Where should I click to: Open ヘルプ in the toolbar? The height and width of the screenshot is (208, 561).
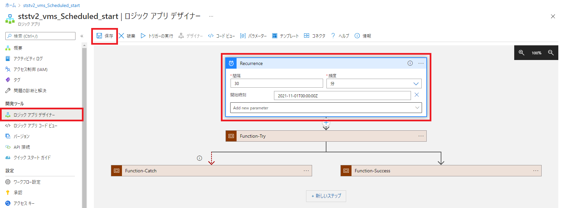340,36
